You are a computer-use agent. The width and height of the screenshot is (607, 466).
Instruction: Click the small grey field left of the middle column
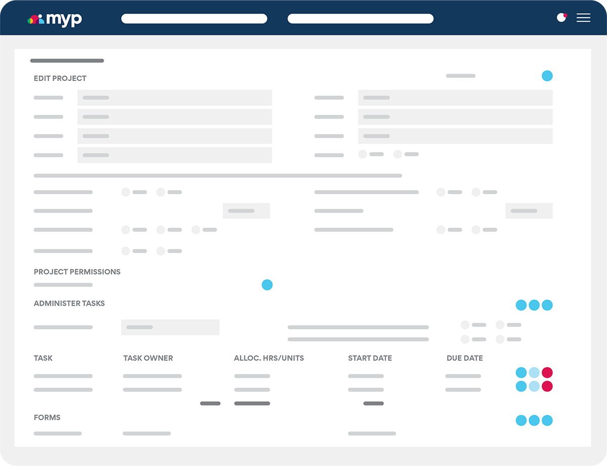[246, 211]
